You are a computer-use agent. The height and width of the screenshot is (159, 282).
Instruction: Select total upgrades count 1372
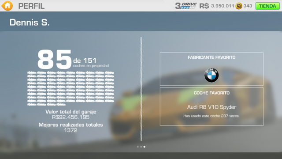70,130
